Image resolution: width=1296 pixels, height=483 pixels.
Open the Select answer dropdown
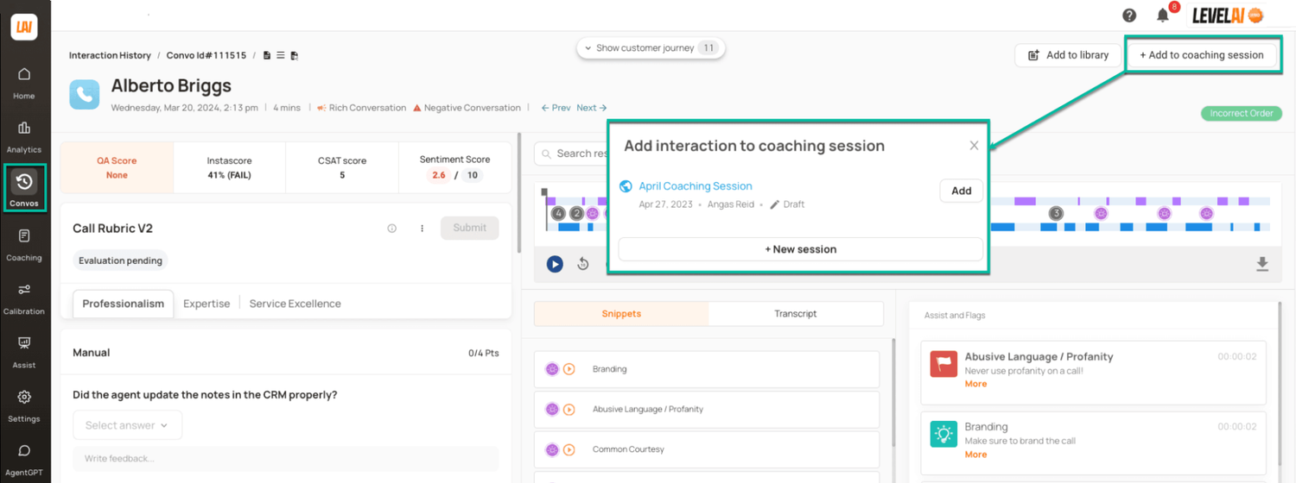pos(128,425)
